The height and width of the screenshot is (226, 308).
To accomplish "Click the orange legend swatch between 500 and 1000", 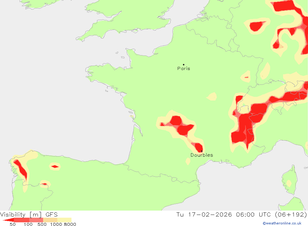I will 50,220.
